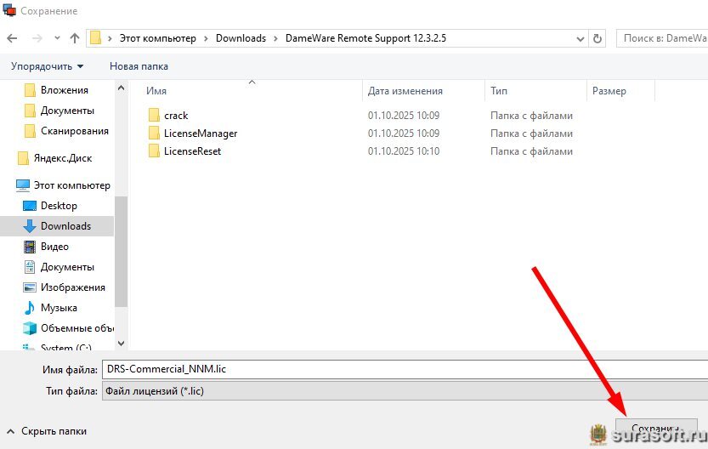This screenshot has width=708, height=449.
Task: Select 'Изображения' in the navigation pane
Action: pos(73,287)
